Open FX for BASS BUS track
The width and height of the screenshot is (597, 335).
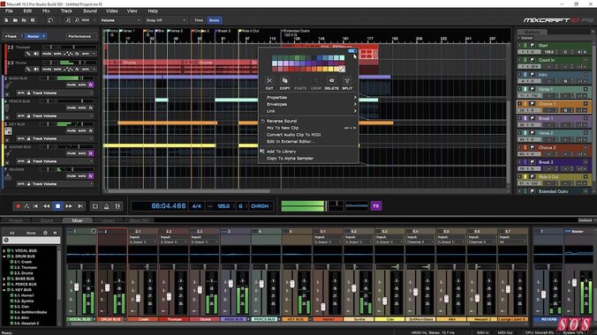[91, 85]
